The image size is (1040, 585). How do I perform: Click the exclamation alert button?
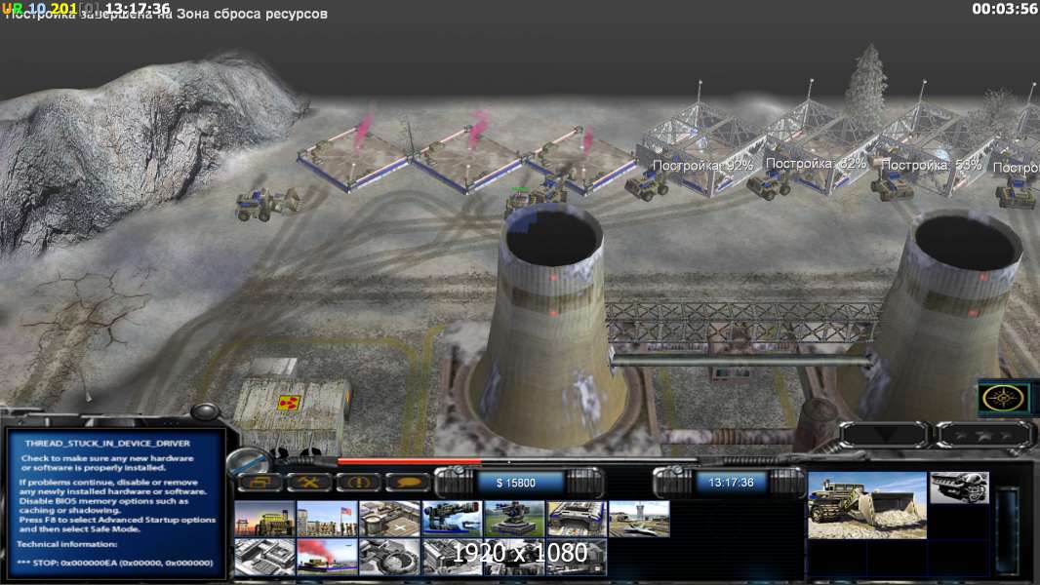(x=358, y=482)
